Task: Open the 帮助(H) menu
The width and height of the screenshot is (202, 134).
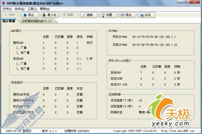Action: 45,9
